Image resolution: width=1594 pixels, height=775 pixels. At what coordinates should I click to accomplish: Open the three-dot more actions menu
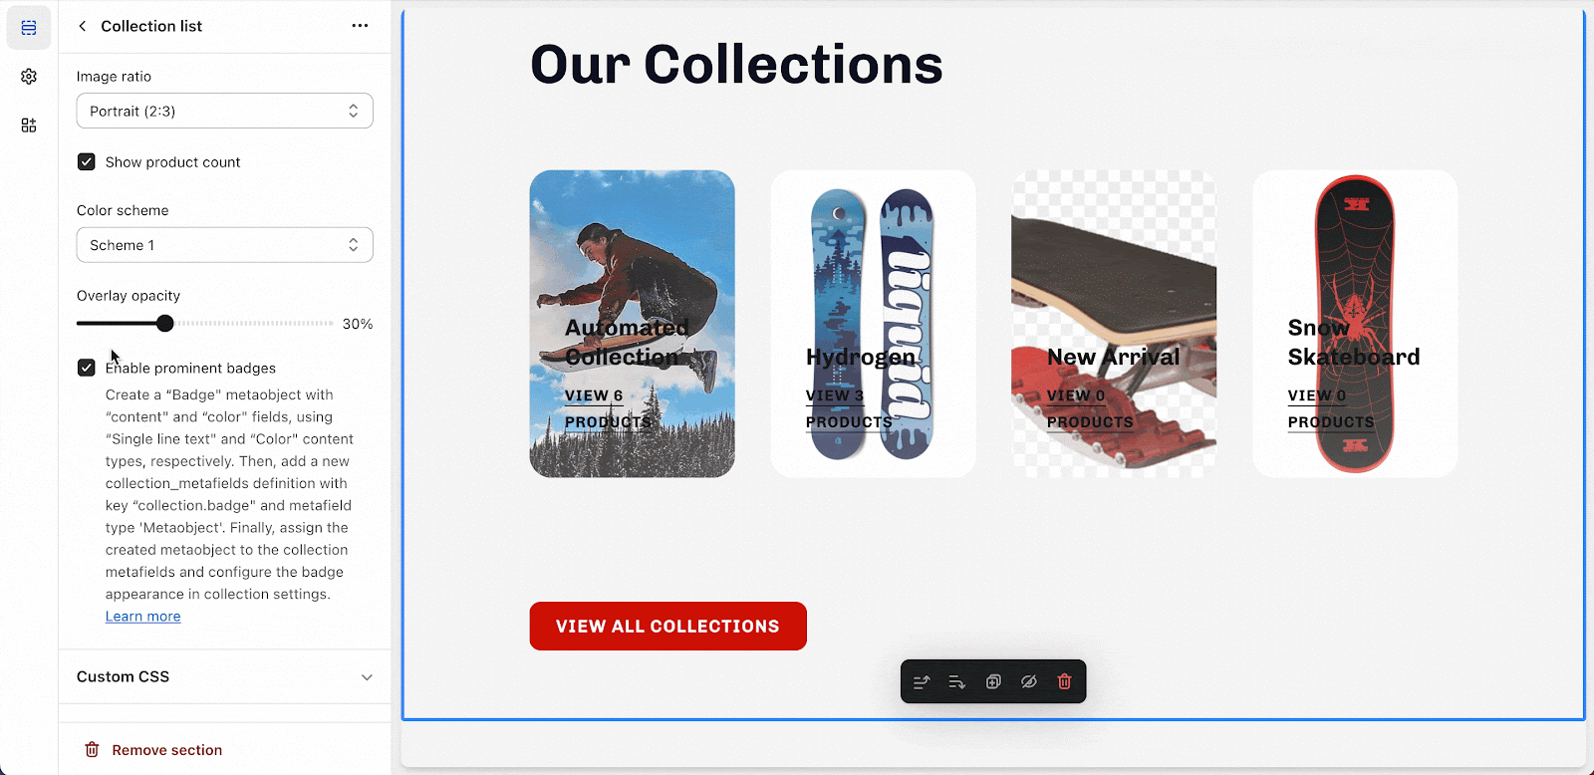360,26
